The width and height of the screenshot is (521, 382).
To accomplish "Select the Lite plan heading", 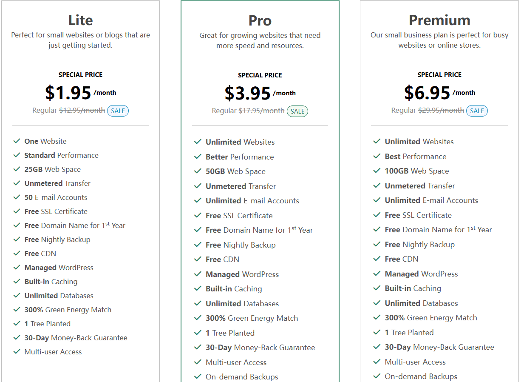I will 80,20.
